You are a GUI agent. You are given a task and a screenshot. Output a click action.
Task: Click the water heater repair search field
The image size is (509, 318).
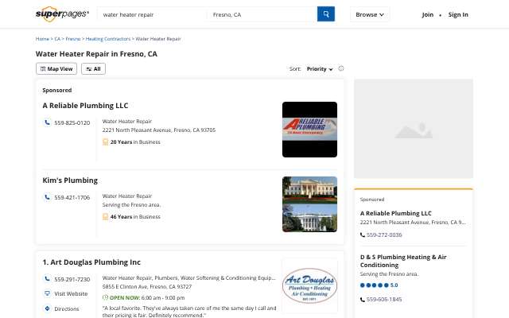(152, 14)
